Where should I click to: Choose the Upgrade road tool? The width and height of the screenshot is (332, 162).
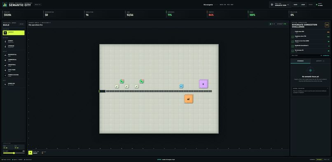pyautogui.click(x=14, y=47)
